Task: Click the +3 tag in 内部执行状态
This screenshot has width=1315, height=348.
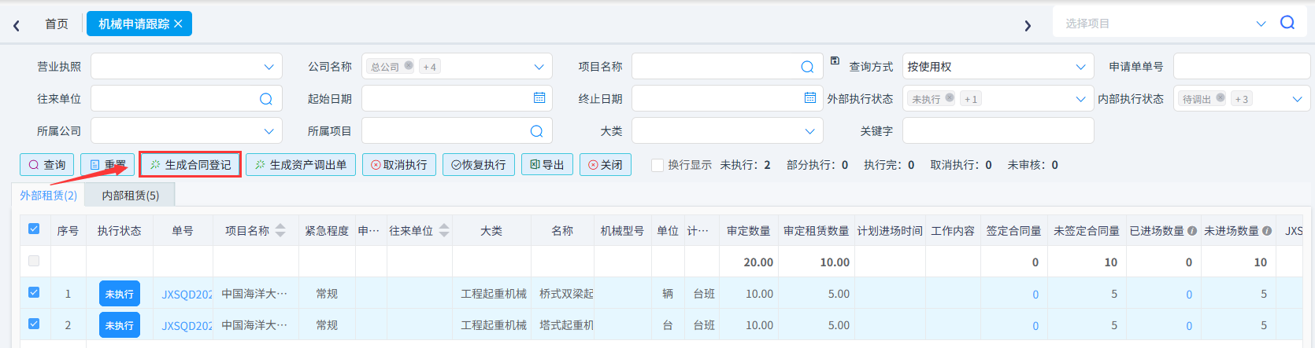Action: (1242, 99)
